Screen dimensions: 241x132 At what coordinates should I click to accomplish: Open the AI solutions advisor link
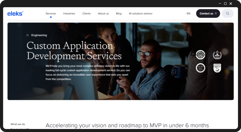tap(141, 13)
